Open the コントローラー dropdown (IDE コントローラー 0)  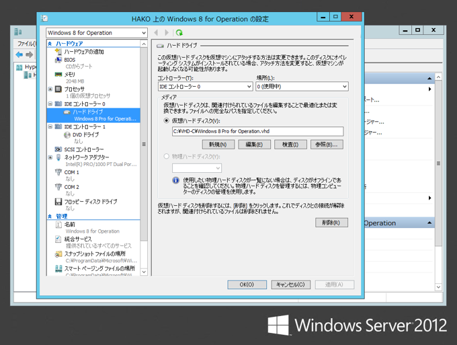[205, 86]
